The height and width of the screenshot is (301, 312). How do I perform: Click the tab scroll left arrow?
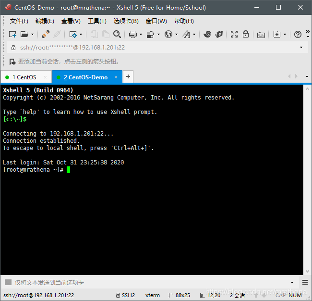pos(289,76)
